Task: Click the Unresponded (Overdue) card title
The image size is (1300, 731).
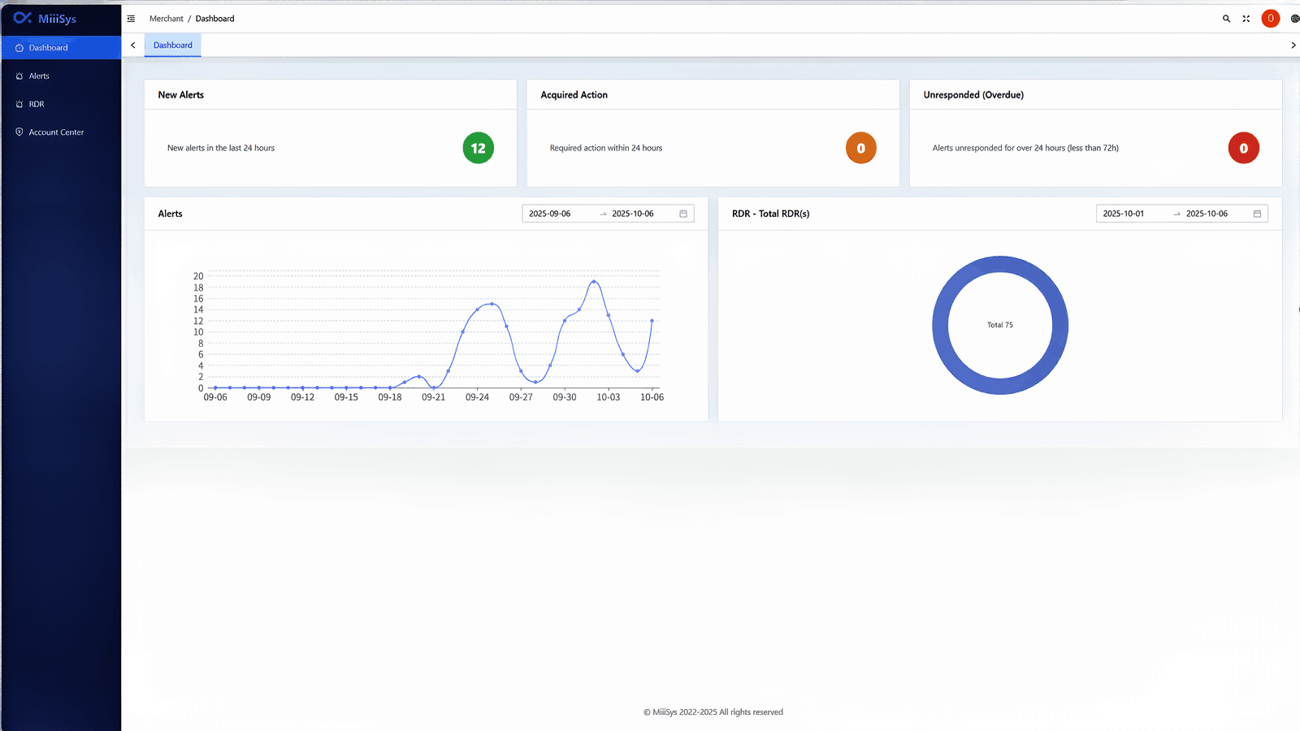Action: (x=973, y=95)
